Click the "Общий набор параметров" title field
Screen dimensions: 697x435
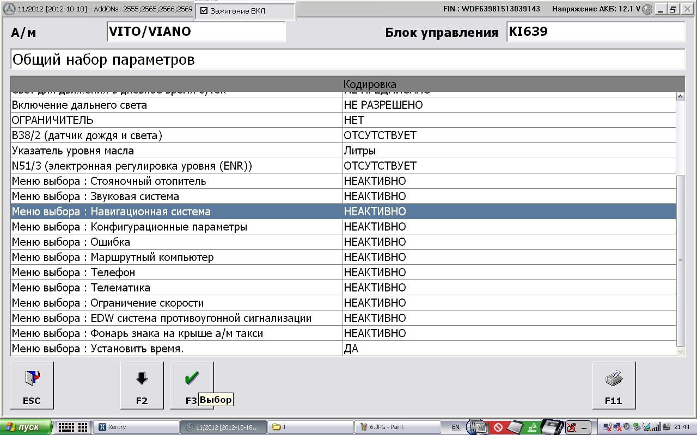347,60
